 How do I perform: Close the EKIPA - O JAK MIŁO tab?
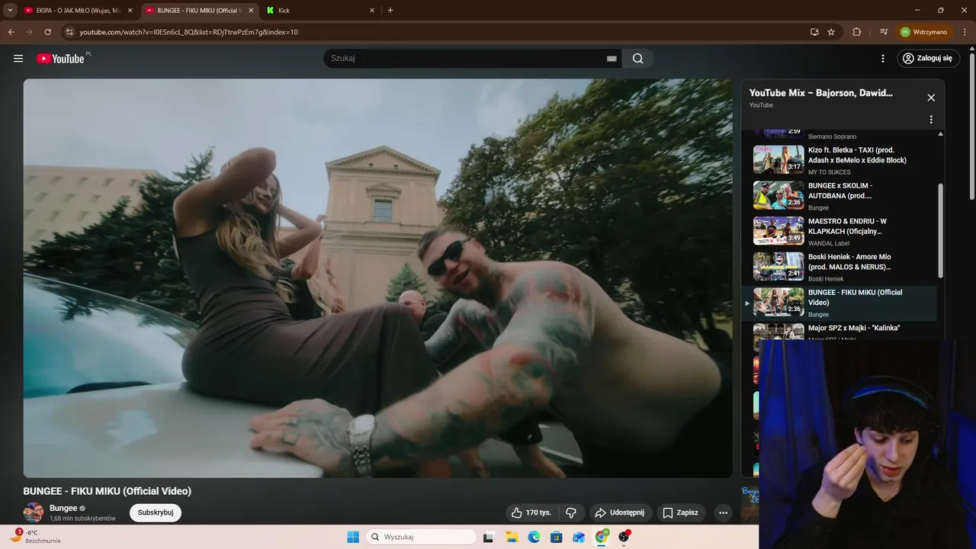(130, 11)
